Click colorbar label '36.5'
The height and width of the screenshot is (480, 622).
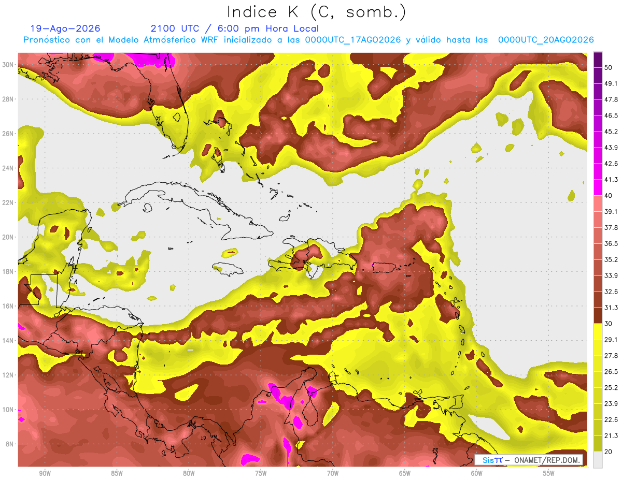point(611,243)
